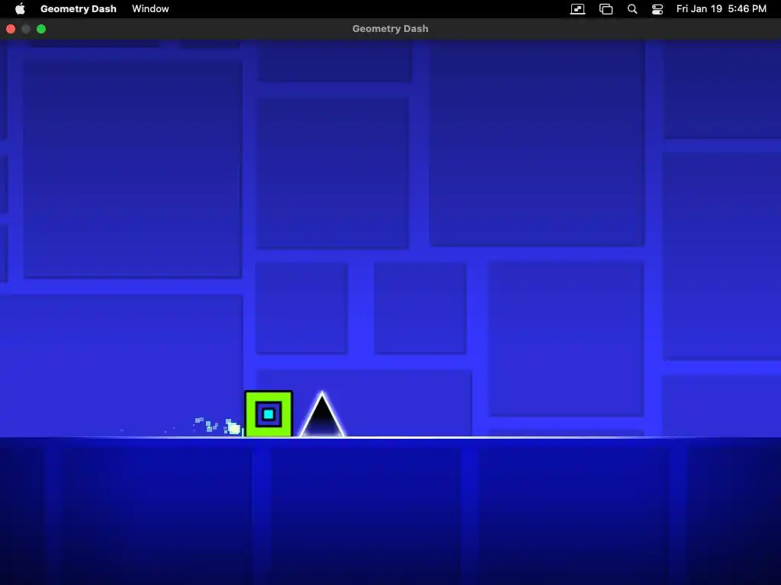The width and height of the screenshot is (781, 585).
Task: Open the Apple menu
Action: (20, 9)
